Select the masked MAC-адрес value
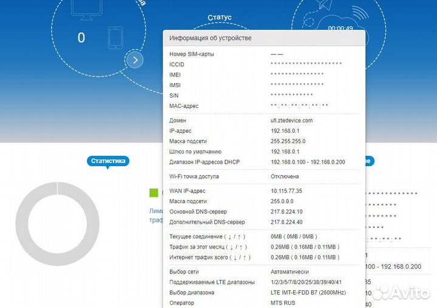 pos(299,105)
